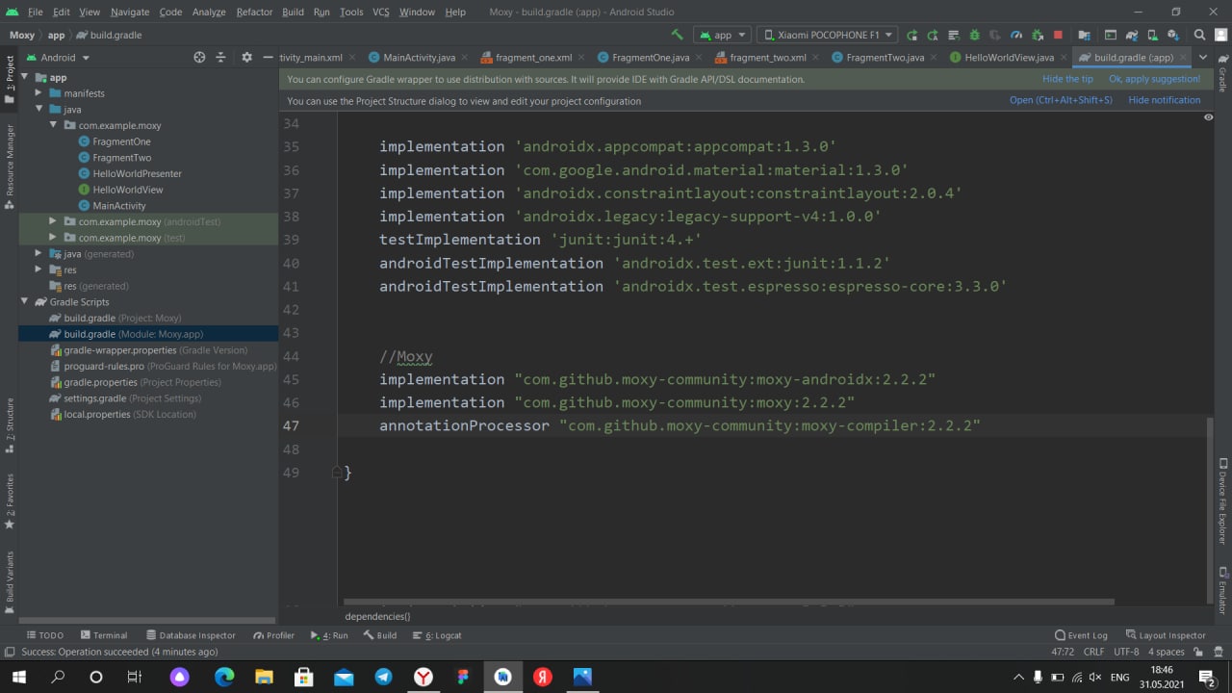The image size is (1232, 693).
Task: Click the UTF-8 encoding status widget
Action: click(1126, 652)
